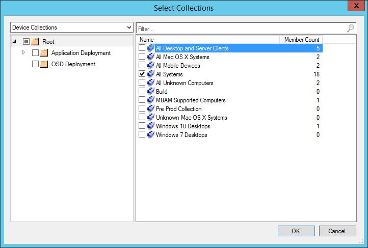Sort by the Member Count column header
Image resolution: width=368 pixels, height=248 pixels.
coord(301,40)
